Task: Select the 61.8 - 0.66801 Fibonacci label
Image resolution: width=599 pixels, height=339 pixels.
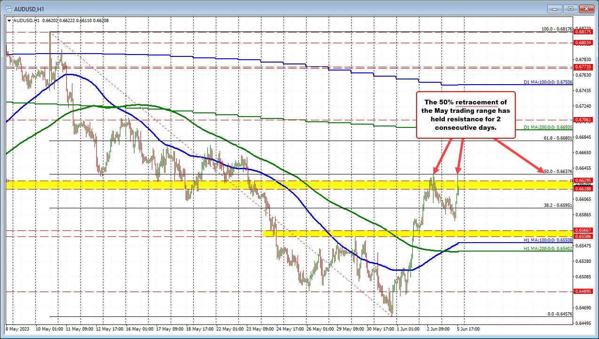Action: (558, 138)
